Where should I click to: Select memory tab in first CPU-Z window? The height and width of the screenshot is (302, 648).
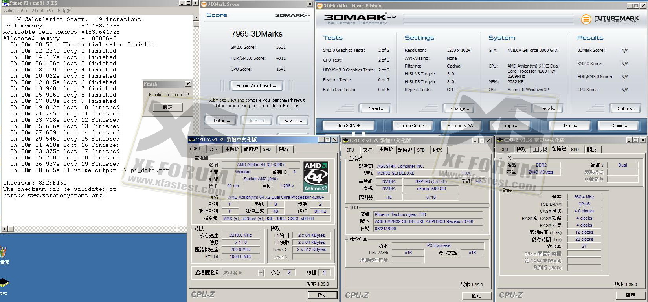251,149
